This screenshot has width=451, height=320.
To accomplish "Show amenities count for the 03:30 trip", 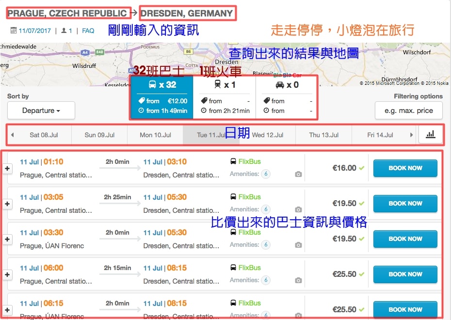I will click(266, 245).
